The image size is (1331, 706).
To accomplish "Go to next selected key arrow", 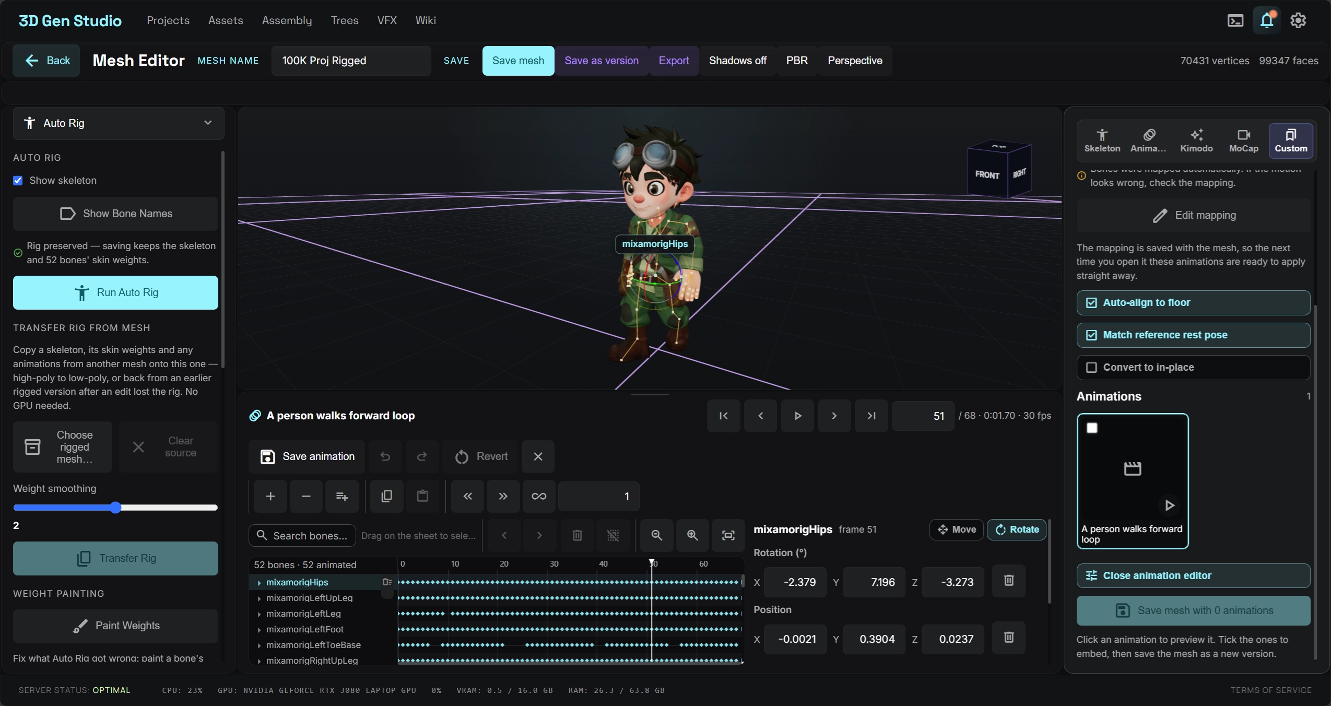I will click(539, 535).
